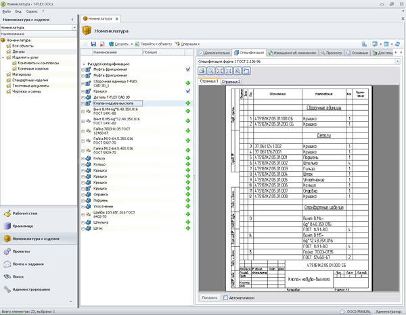406x315 pixels.
Task: Open the dropdown arrow next to Создать
Action: point(131,44)
